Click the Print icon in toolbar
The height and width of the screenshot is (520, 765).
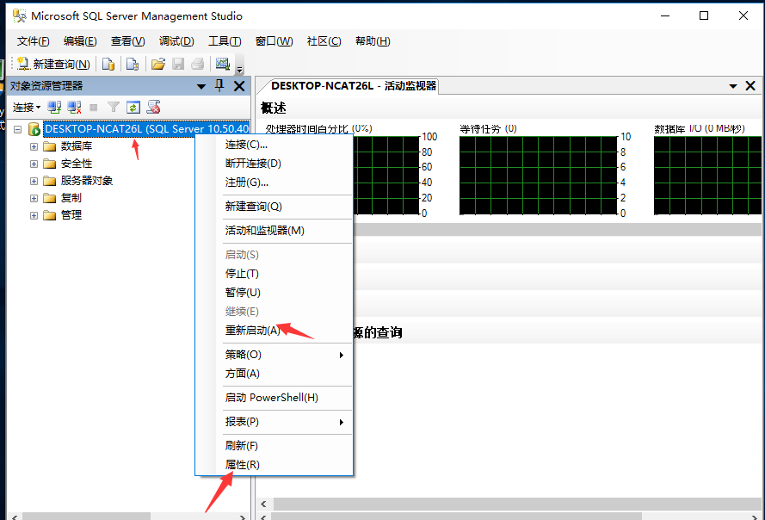click(198, 64)
